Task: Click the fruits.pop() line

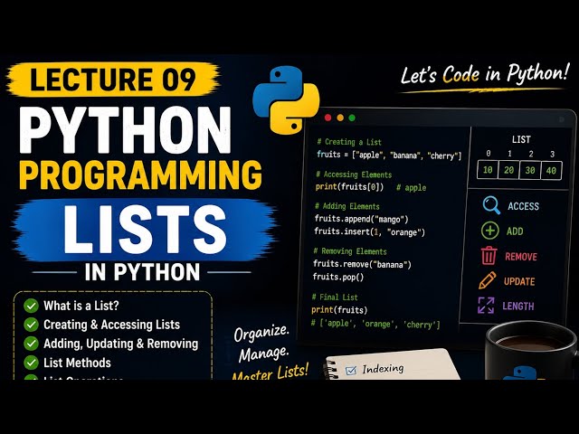Action: [x=337, y=277]
